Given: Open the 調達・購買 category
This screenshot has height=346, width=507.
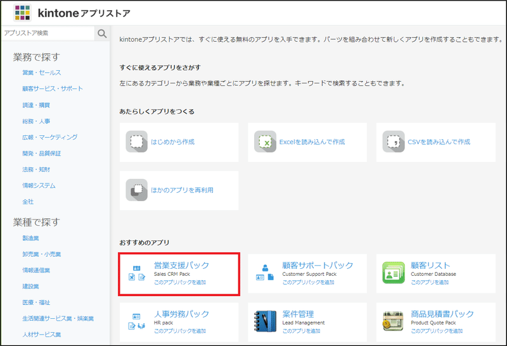Looking at the screenshot, I should 36,105.
